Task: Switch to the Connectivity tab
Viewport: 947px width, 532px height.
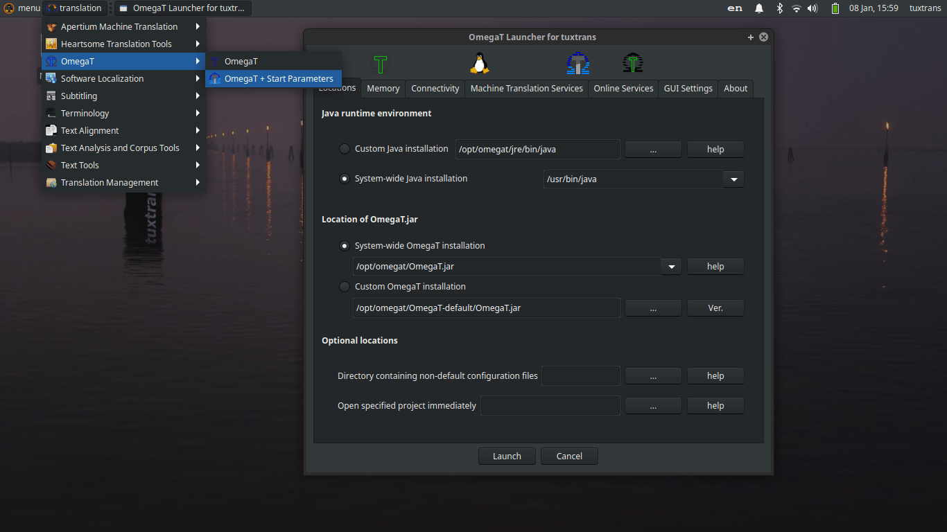Action: [x=435, y=89]
